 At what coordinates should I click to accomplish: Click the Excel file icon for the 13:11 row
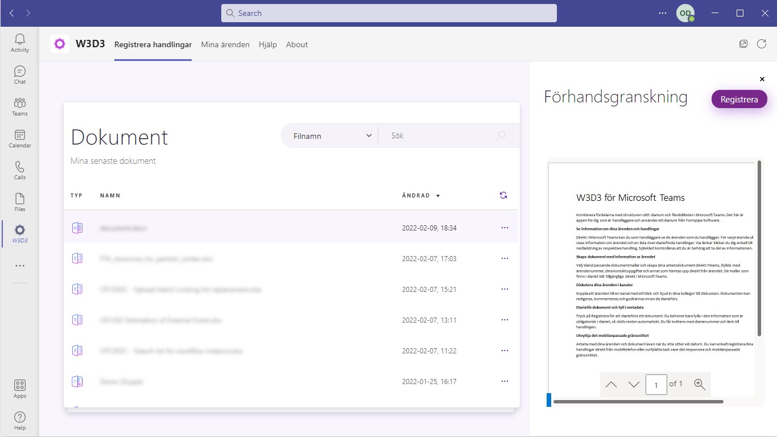[77, 320]
